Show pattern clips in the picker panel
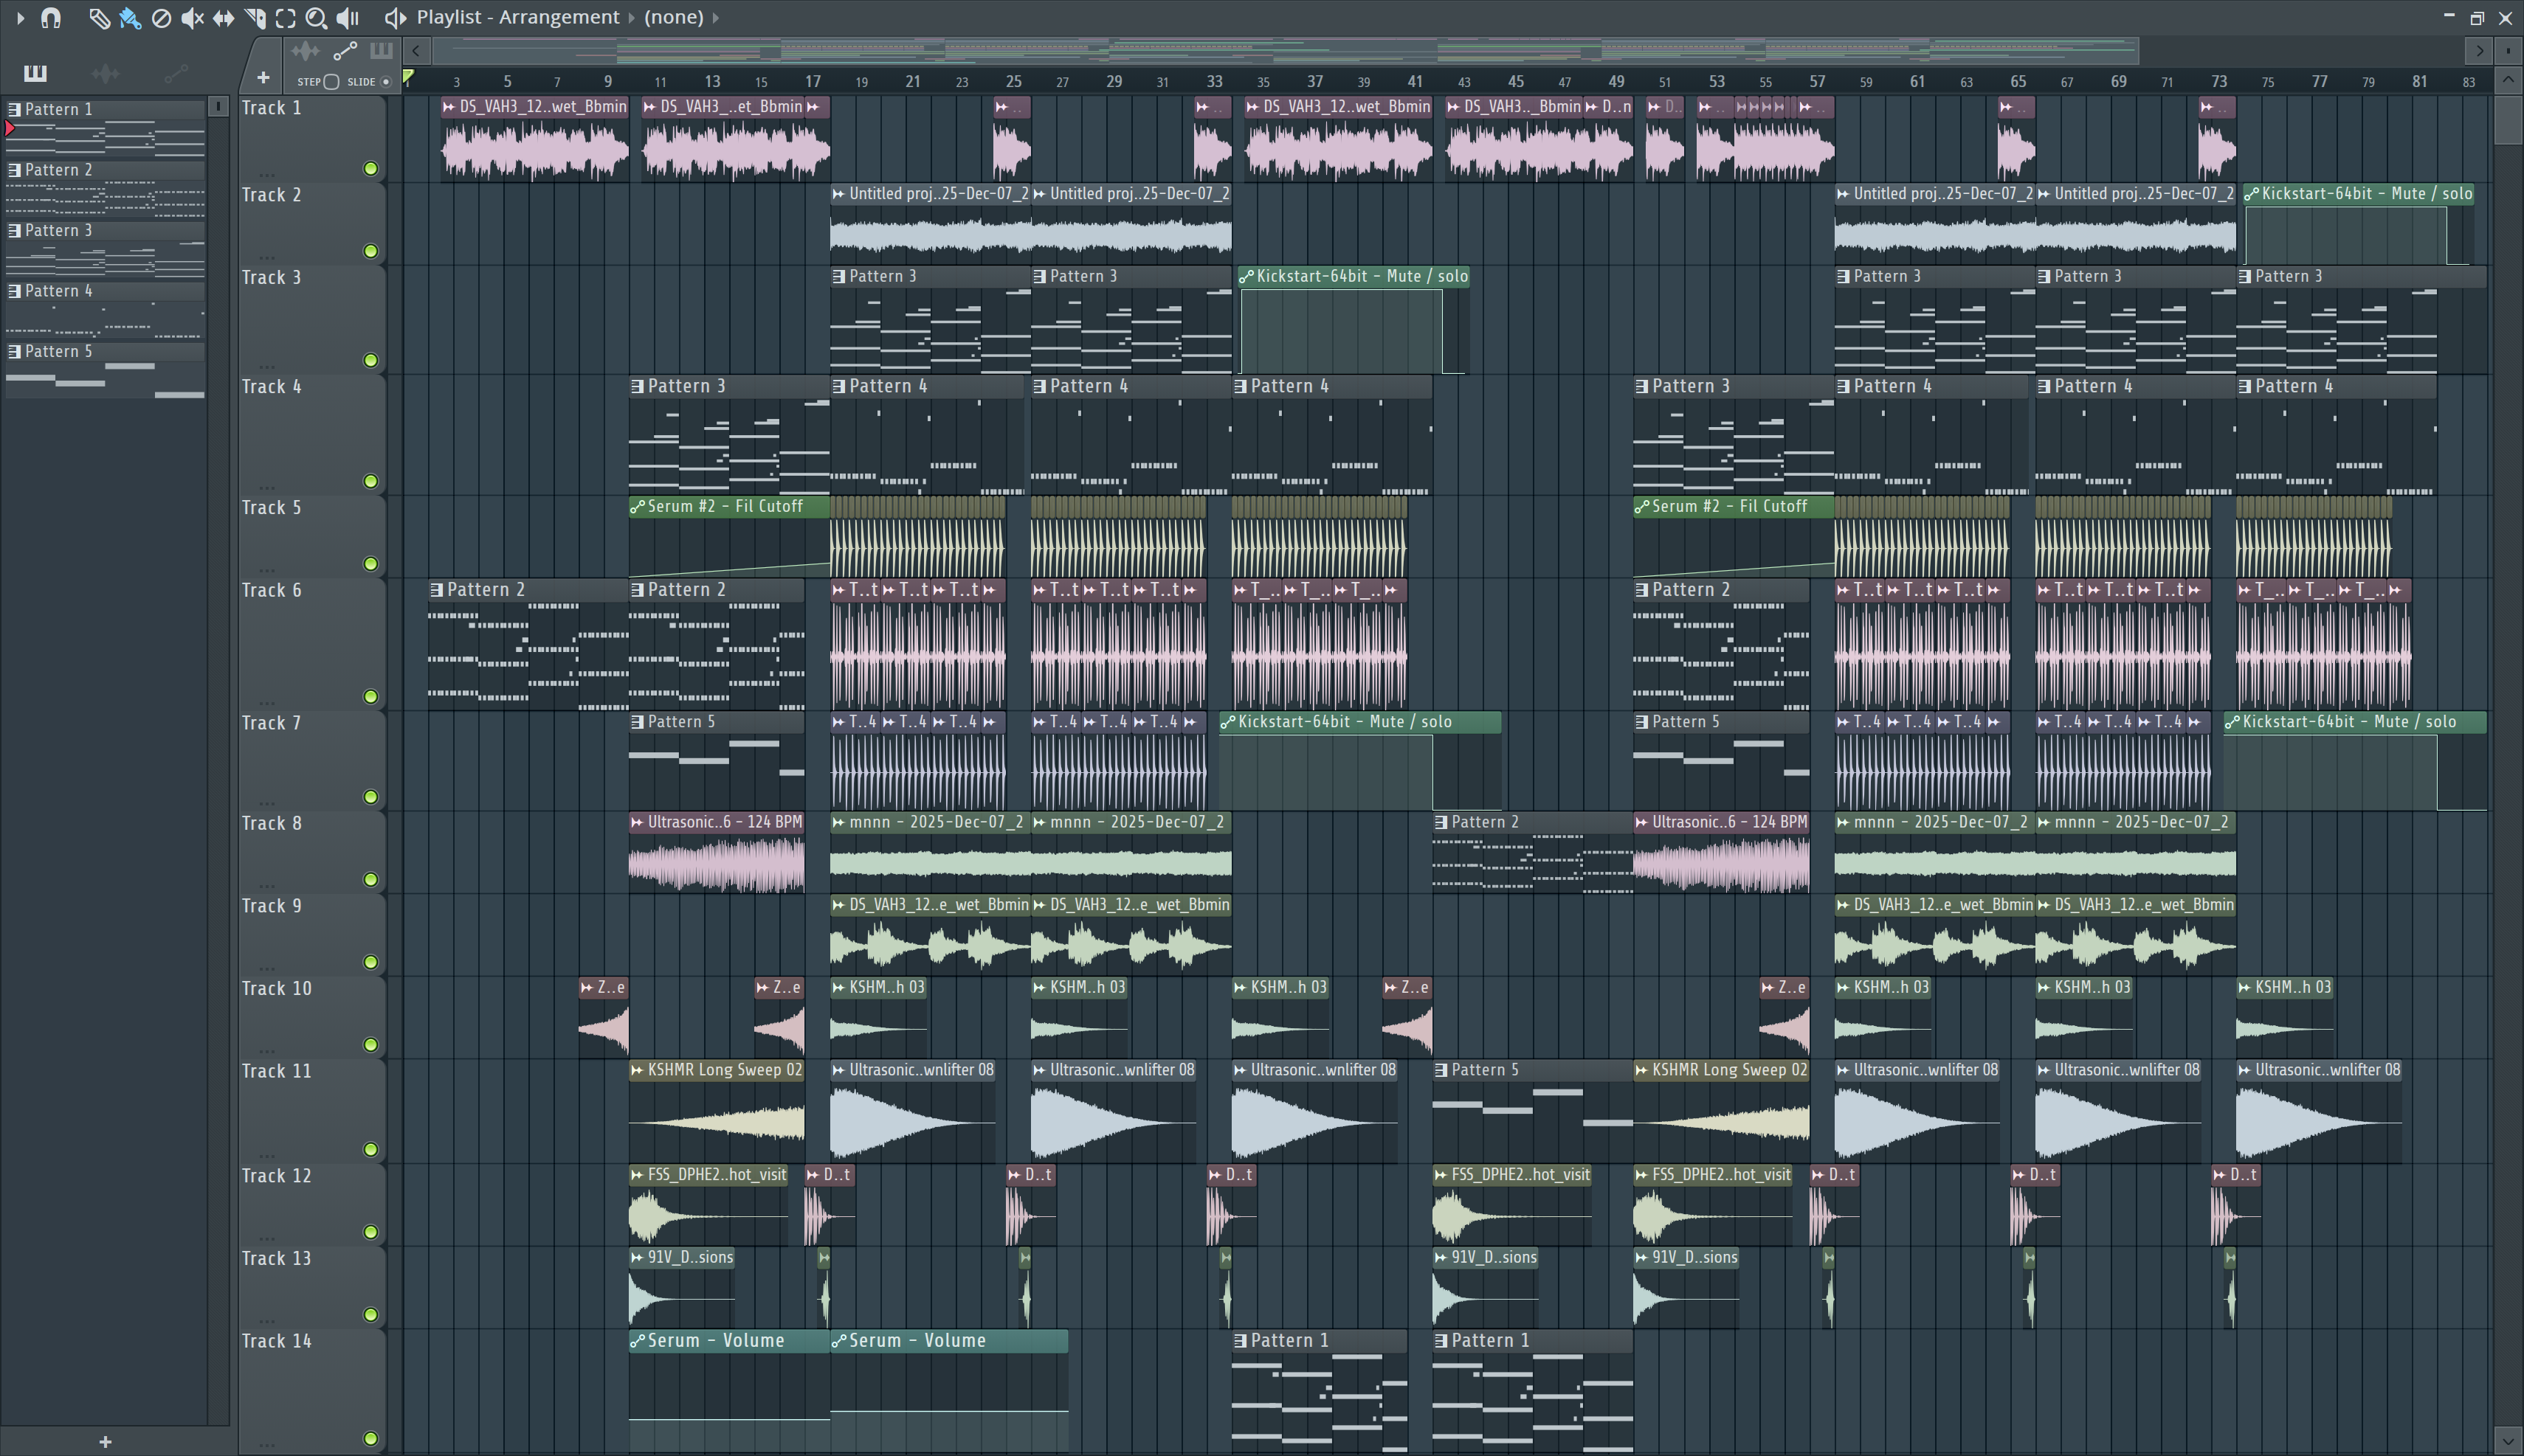The width and height of the screenshot is (2524, 1456). (35, 73)
